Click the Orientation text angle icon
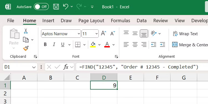This screenshot has width=208, height=104. 154,34
